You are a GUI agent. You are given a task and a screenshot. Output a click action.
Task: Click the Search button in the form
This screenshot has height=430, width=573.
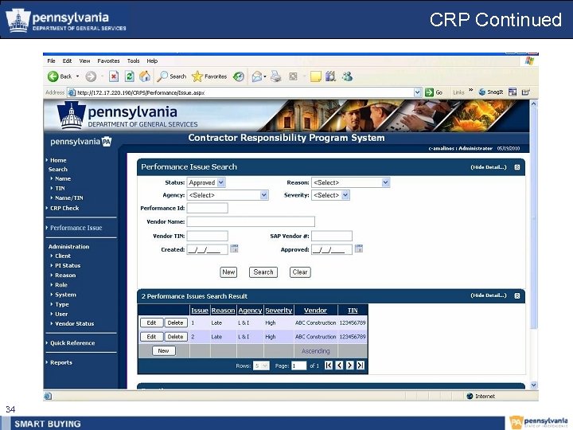[x=263, y=272]
